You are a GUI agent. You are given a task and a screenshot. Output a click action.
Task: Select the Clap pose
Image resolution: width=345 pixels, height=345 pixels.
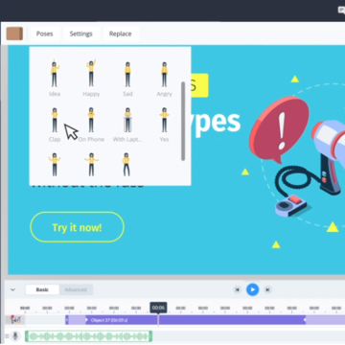click(55, 124)
